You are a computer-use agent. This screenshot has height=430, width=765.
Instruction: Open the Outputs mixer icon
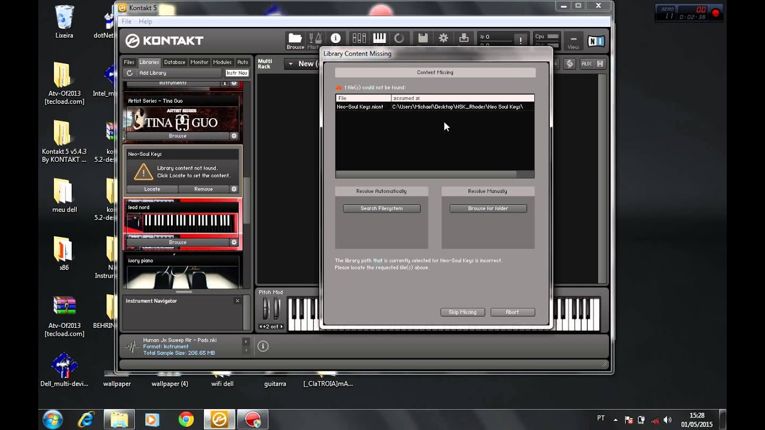point(359,38)
